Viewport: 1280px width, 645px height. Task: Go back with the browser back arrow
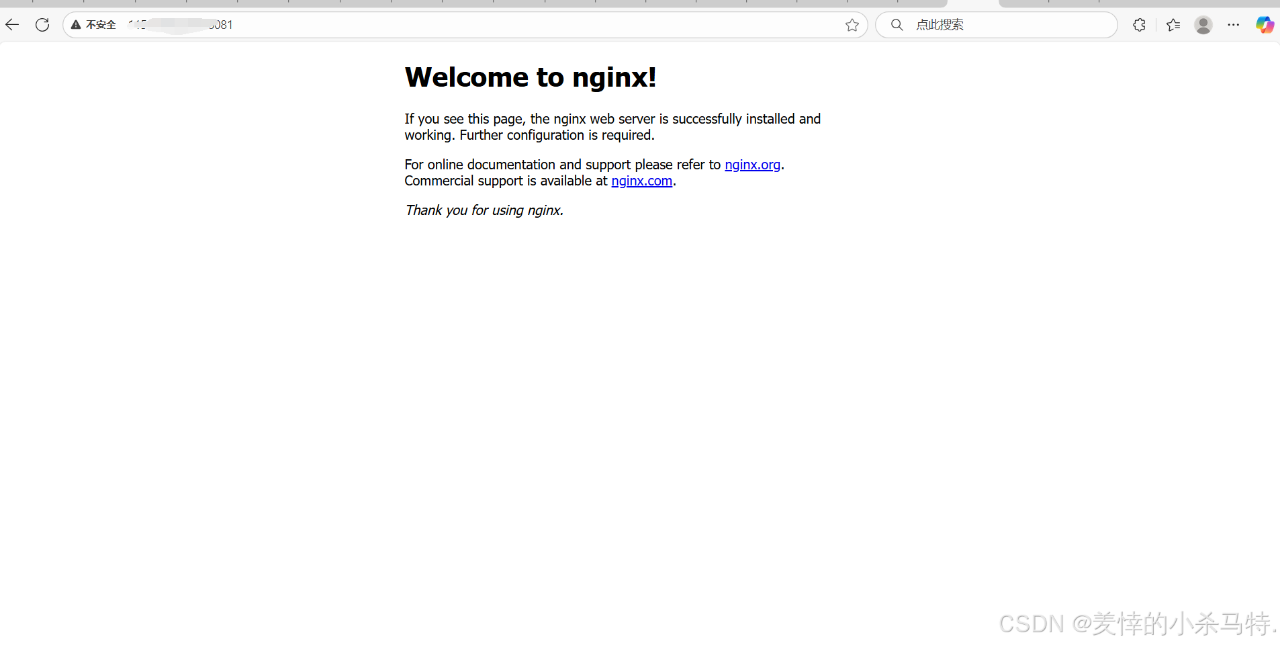(x=12, y=25)
